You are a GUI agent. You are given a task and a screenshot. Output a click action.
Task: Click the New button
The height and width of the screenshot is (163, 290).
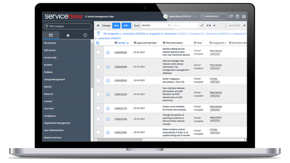tap(116, 25)
